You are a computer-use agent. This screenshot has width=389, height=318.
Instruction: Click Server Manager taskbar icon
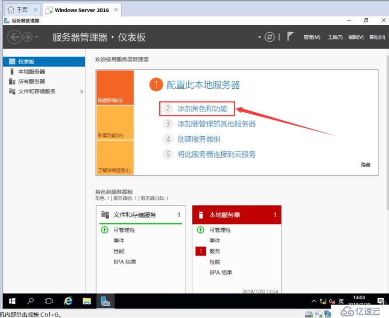click(x=105, y=301)
